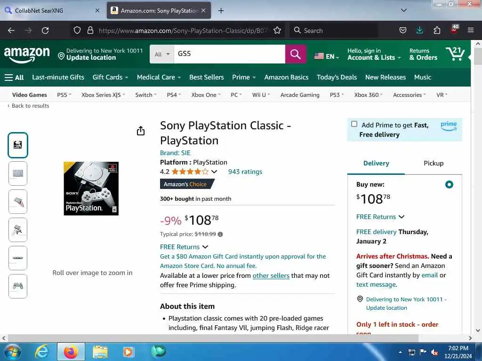This screenshot has width=482, height=361.
Task: Launch Internet Explorer from taskbar
Action: (42, 352)
